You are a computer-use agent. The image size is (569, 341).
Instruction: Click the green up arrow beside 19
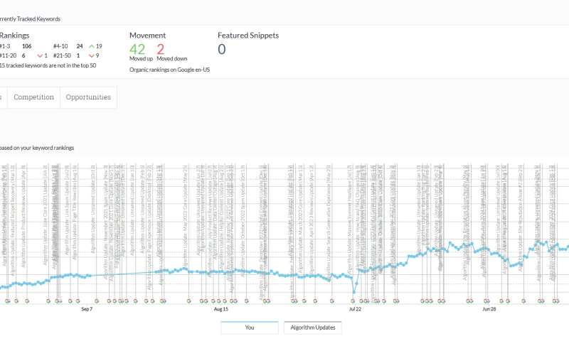click(x=91, y=45)
